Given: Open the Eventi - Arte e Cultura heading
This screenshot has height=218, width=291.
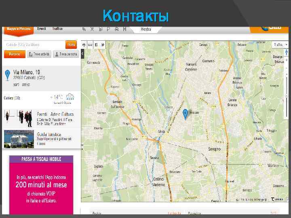Looking at the screenshot, I should (x=55, y=114).
